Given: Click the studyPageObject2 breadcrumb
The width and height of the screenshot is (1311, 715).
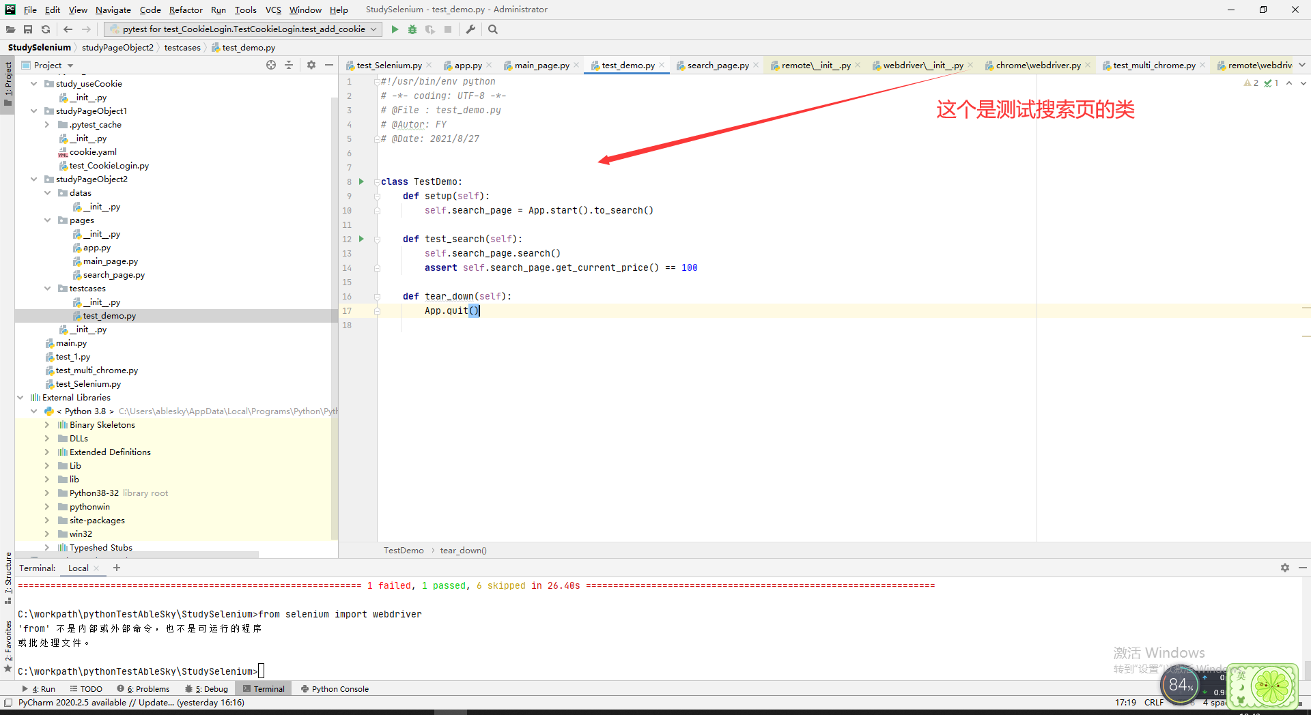Looking at the screenshot, I should pos(117,48).
